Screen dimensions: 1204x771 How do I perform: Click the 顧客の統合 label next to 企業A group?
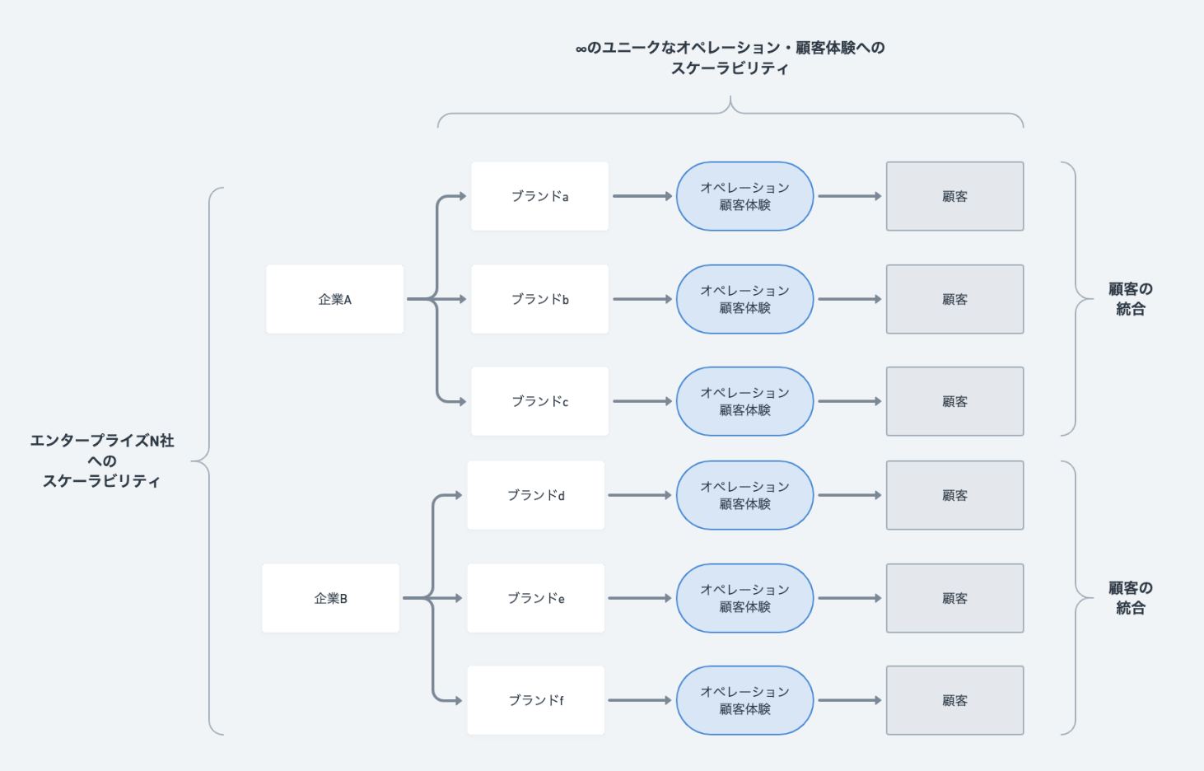[x=1130, y=299]
